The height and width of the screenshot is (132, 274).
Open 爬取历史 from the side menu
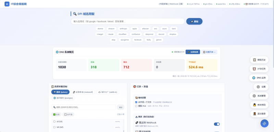point(259,60)
